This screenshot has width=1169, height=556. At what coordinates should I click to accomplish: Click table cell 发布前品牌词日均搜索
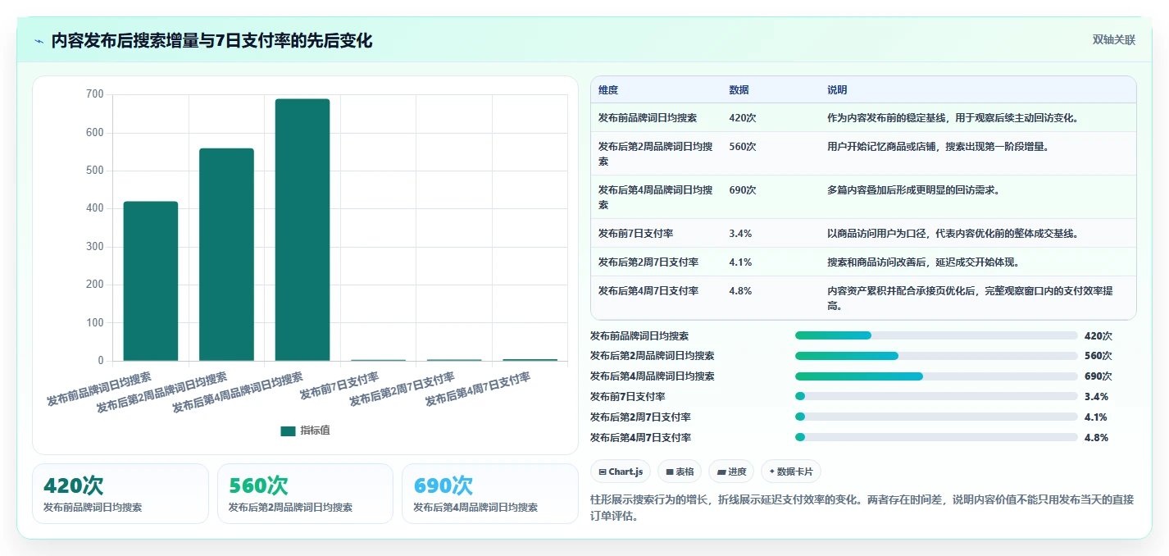tap(648, 118)
